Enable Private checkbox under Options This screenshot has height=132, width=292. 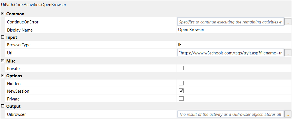181,99
